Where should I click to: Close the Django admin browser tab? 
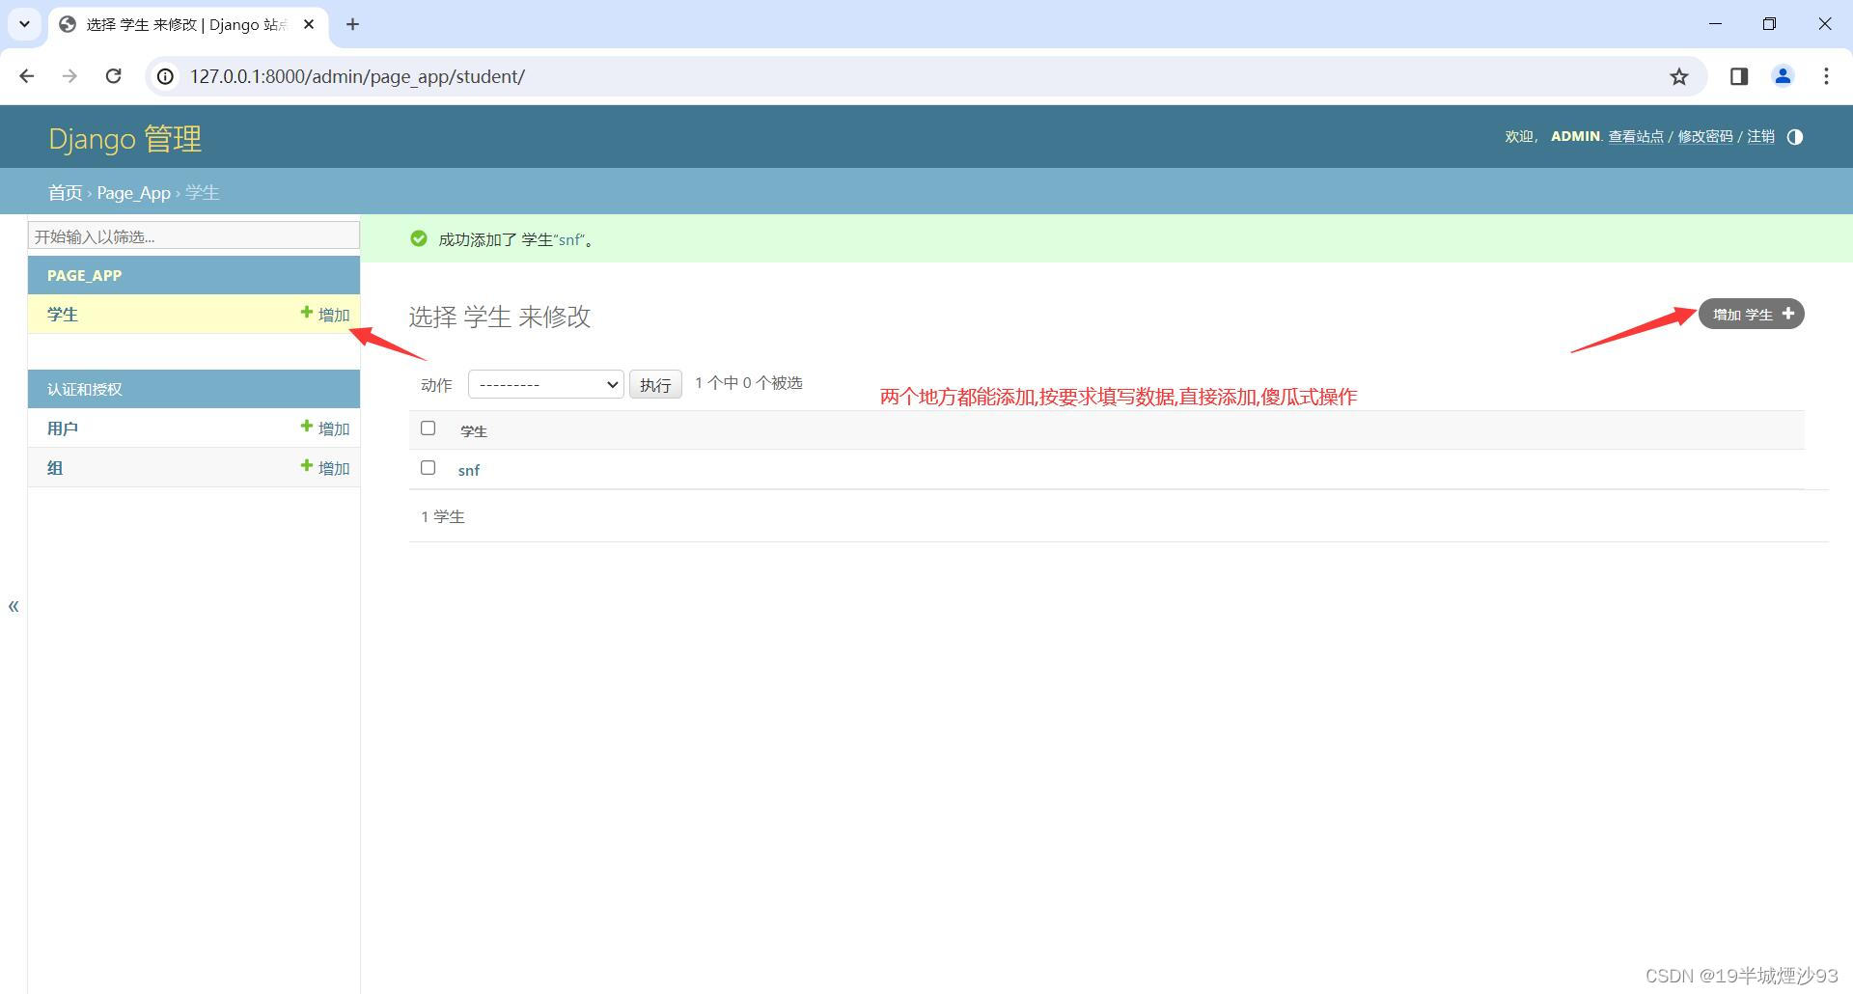(x=310, y=24)
